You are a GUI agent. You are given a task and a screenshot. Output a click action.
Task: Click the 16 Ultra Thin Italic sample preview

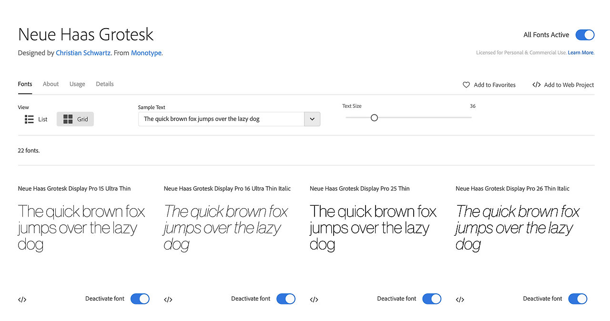(x=226, y=228)
